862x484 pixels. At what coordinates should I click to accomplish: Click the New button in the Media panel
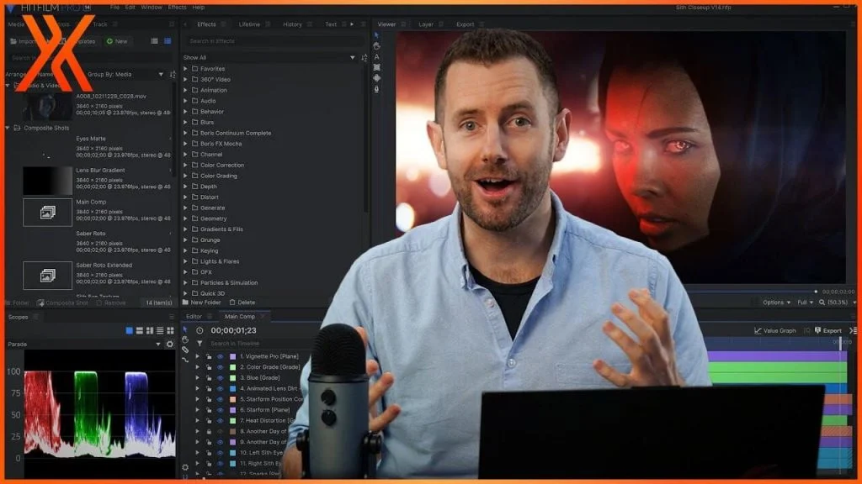(118, 40)
